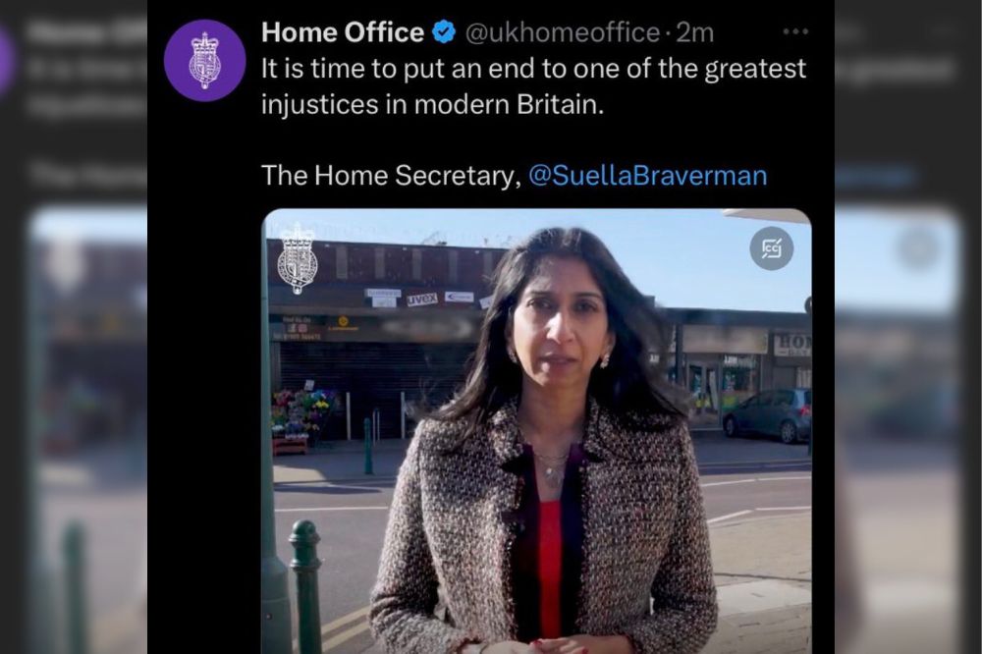Click the blurred tweet text on left side
Viewport: 982px width, 654px height.
(x=87, y=86)
